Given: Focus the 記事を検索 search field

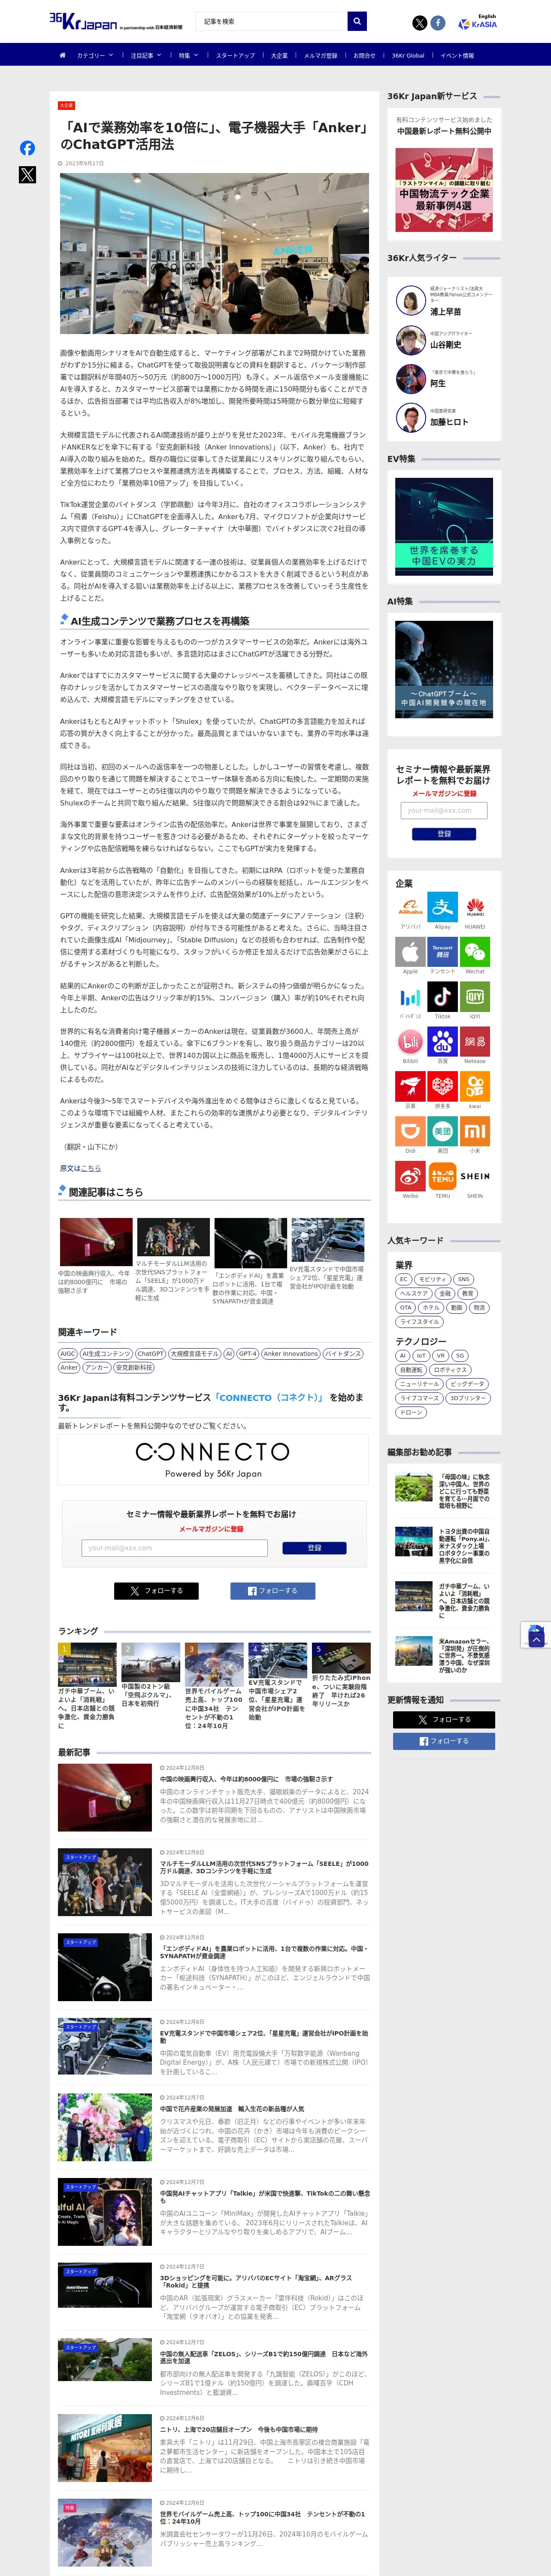Looking at the screenshot, I should point(271,21).
